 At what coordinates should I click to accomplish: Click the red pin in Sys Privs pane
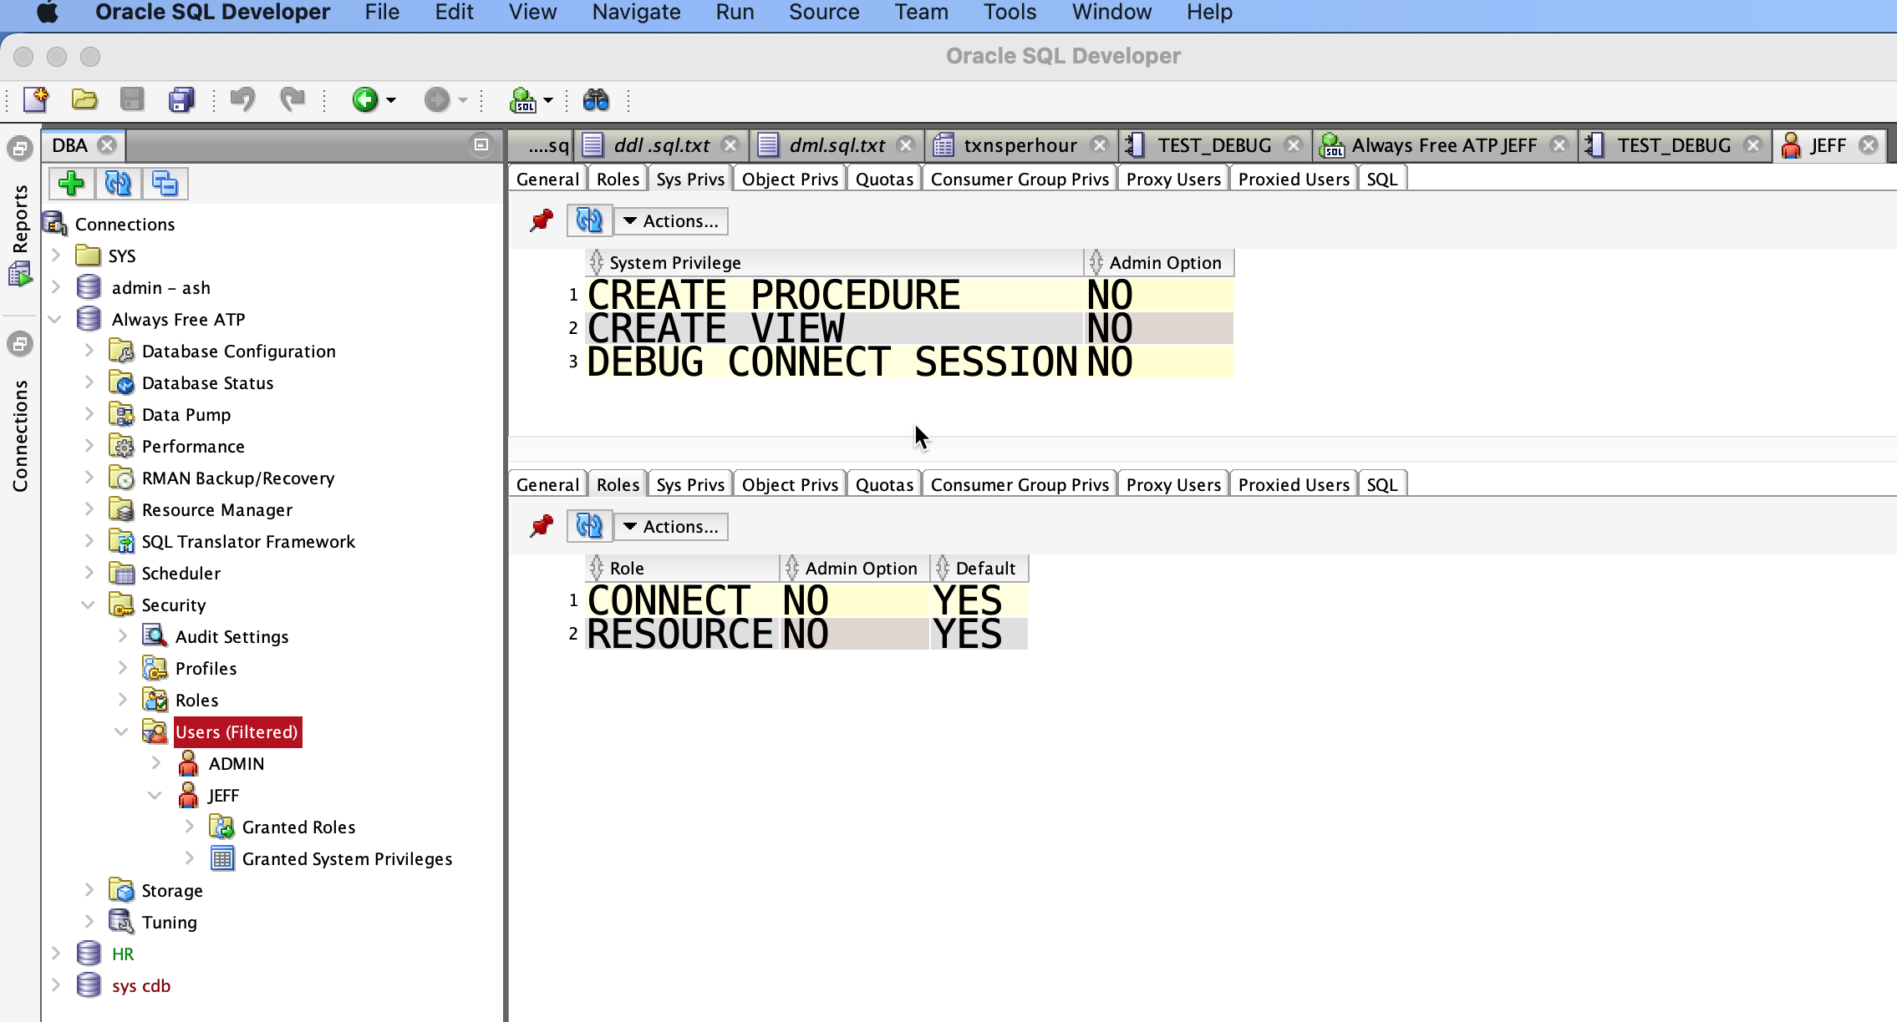(541, 221)
